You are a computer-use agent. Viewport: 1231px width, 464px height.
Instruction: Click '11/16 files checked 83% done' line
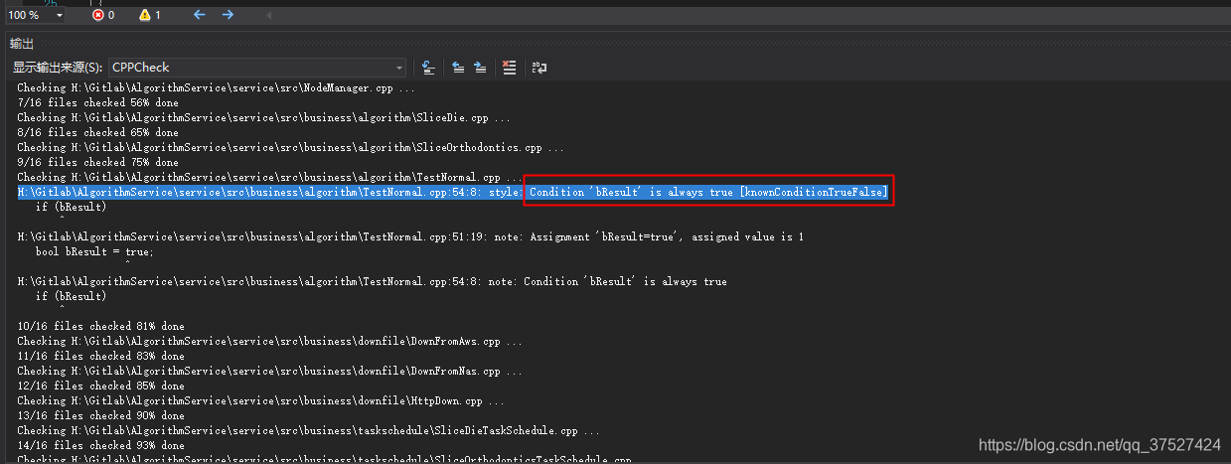[101, 356]
